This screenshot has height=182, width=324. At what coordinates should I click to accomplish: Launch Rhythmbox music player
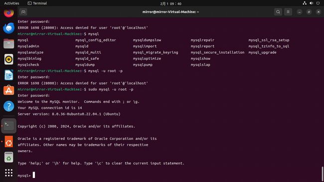coord(8,59)
